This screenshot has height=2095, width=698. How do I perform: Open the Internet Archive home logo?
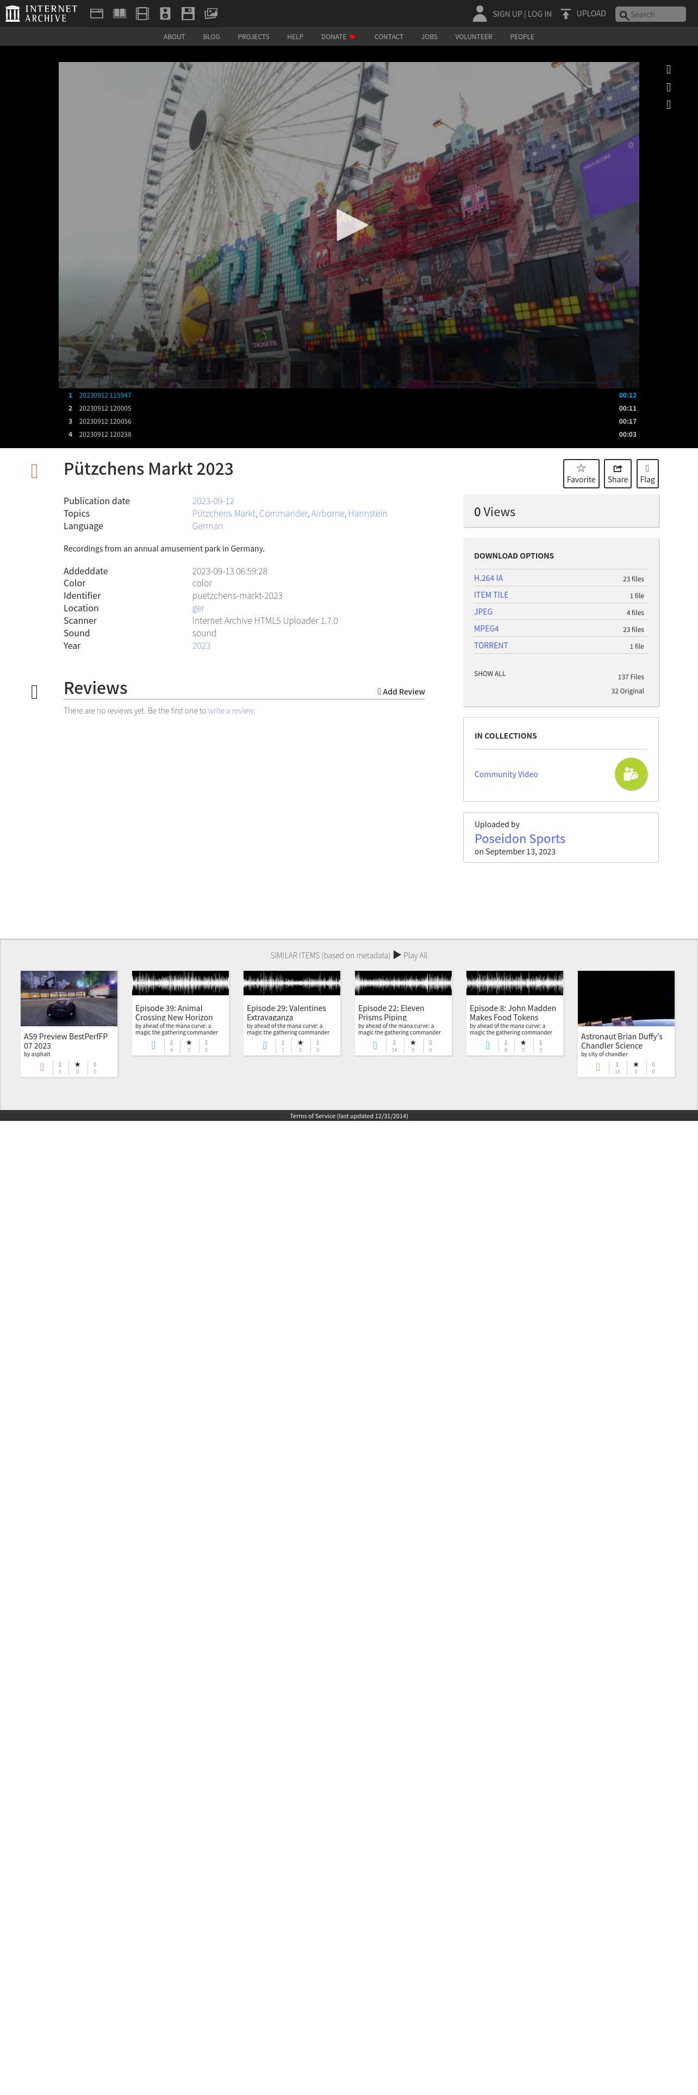41,13
